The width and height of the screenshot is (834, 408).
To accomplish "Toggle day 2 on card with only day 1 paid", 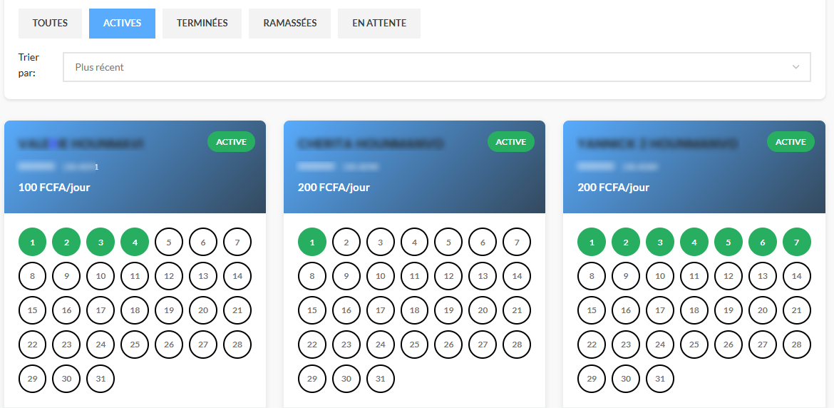I will (346, 243).
